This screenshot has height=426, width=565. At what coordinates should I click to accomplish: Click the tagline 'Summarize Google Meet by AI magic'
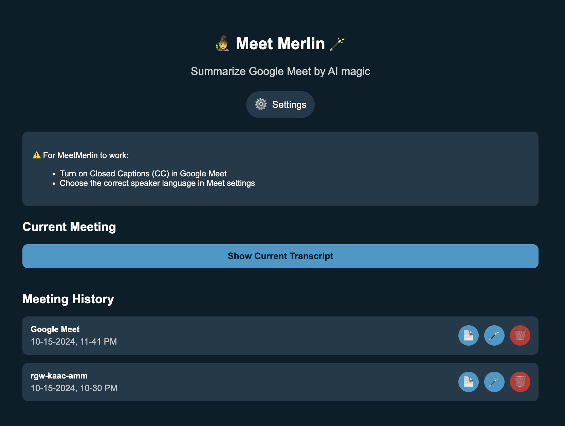(280, 71)
